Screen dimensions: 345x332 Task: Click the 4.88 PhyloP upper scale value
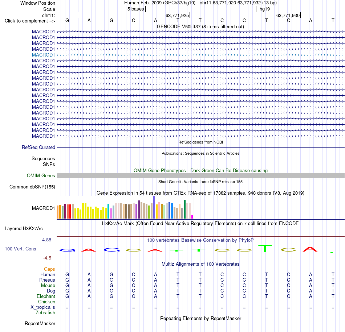point(46,240)
